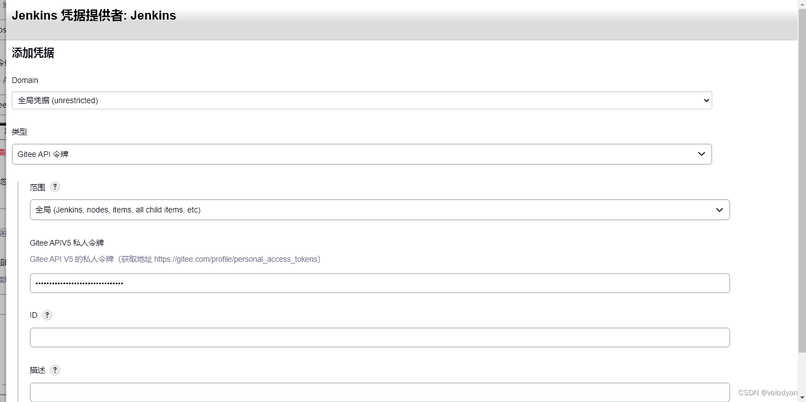
Task: Click the help icon next to 范围
Action: (x=54, y=187)
